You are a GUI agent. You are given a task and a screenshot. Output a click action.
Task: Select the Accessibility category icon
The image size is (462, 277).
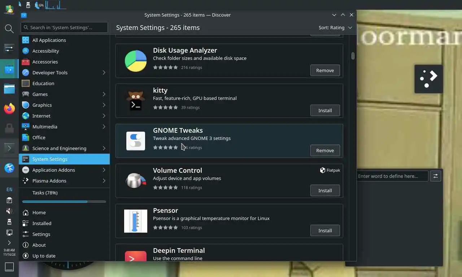26,51
